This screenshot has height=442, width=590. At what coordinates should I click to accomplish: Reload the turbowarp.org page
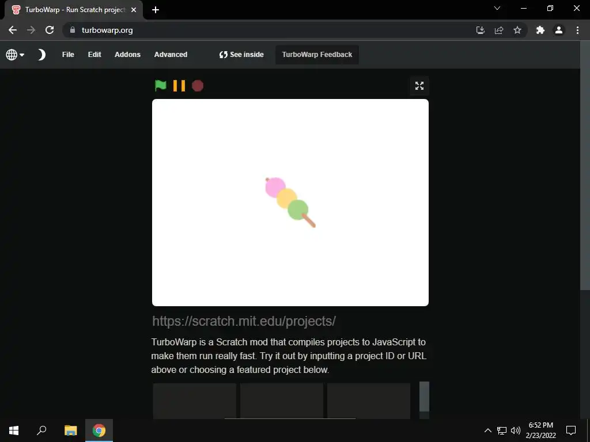click(x=50, y=30)
